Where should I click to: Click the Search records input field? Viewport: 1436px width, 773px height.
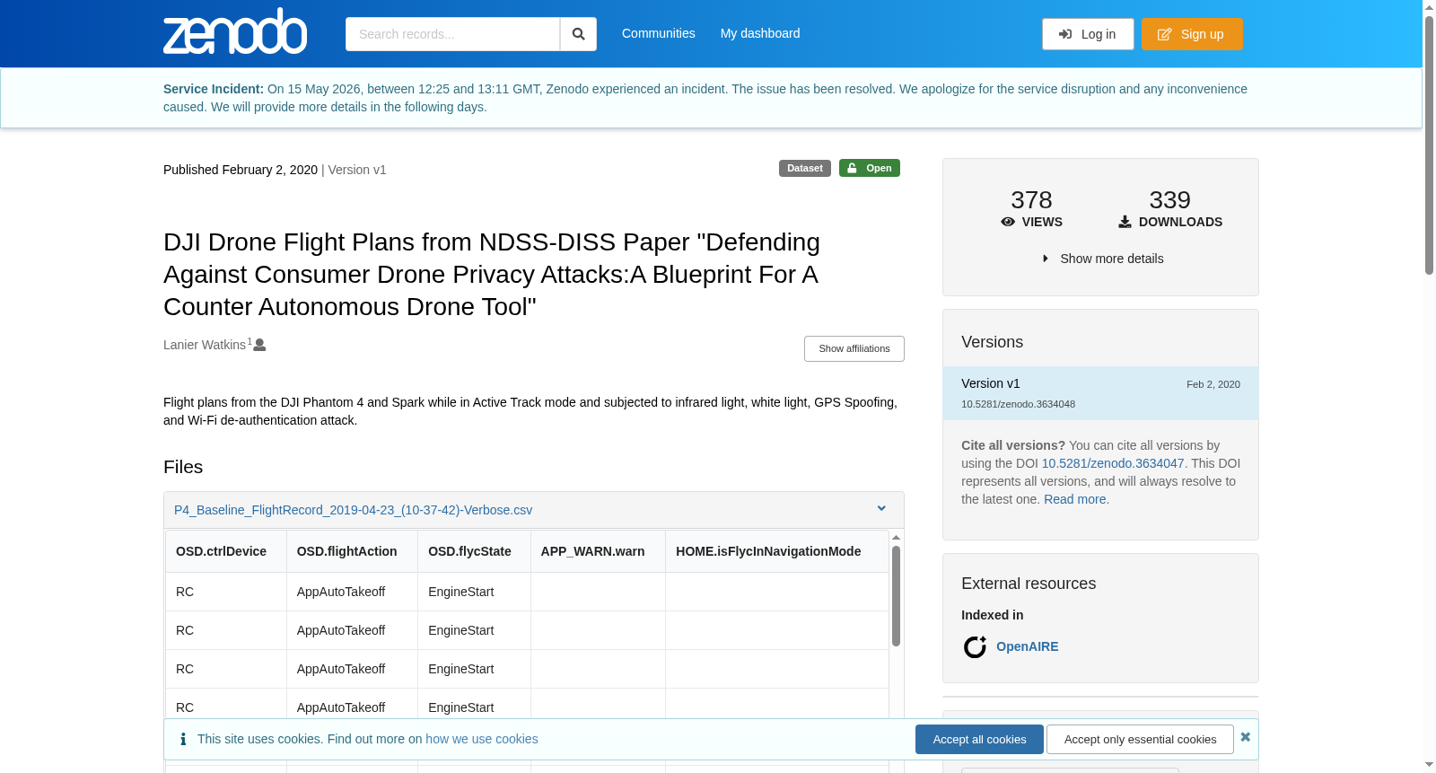coord(452,34)
